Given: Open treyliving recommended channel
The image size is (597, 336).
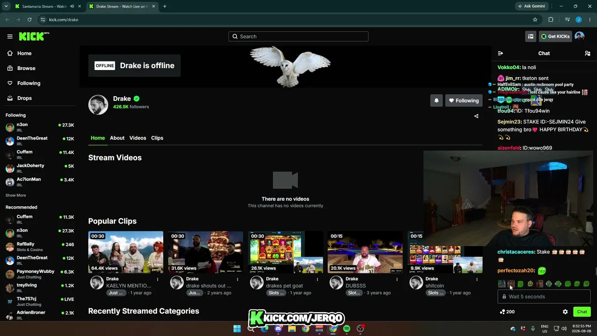Looking at the screenshot, I should [40, 287].
